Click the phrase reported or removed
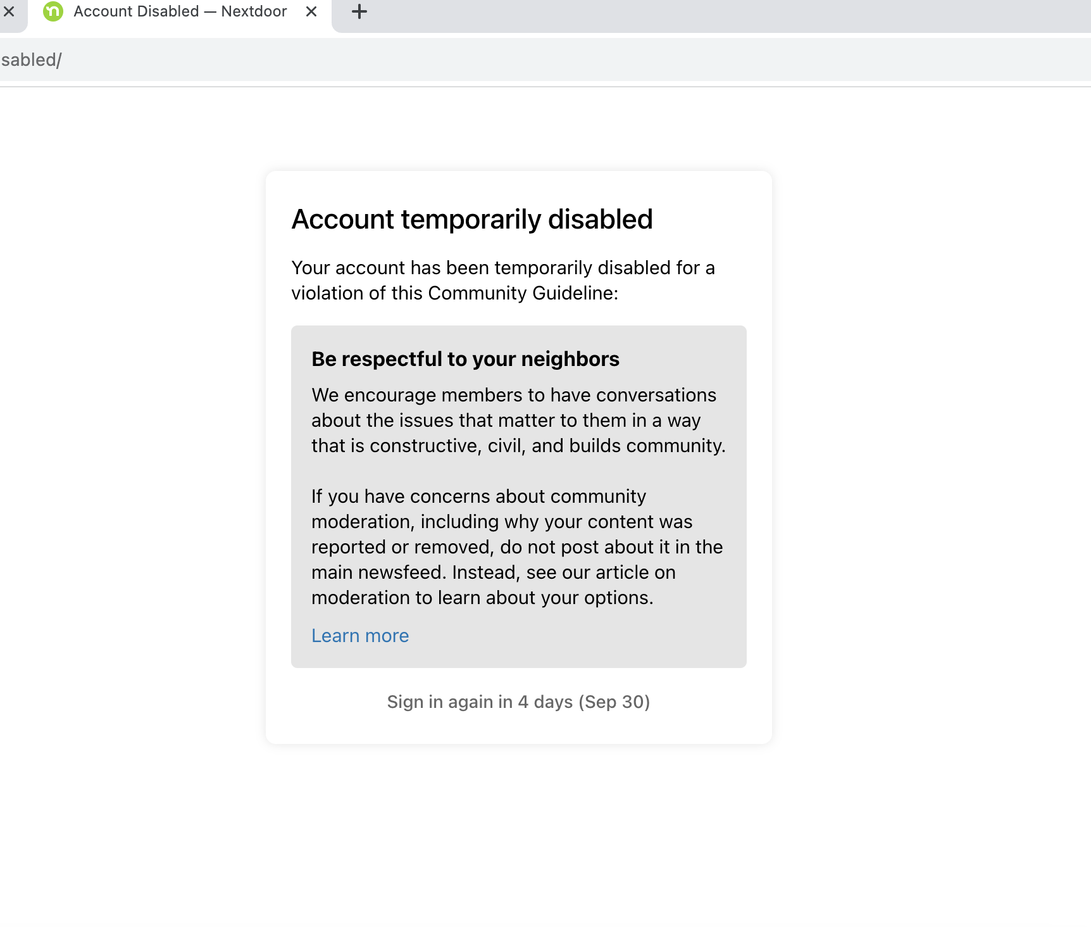 [401, 547]
